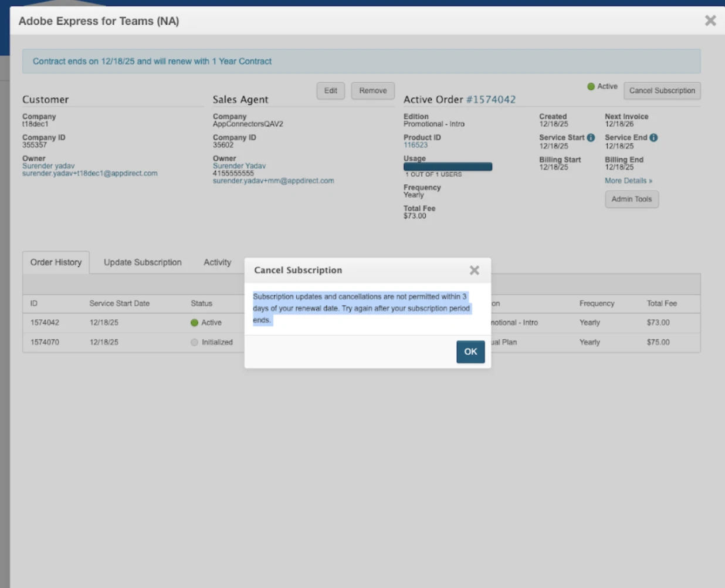Open Product ID 116523 link
Viewport: 725px width, 588px height.
(x=415, y=145)
